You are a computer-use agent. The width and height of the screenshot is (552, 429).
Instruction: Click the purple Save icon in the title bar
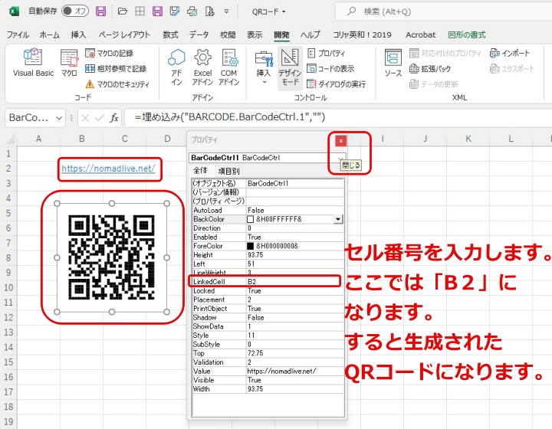pyautogui.click(x=101, y=11)
